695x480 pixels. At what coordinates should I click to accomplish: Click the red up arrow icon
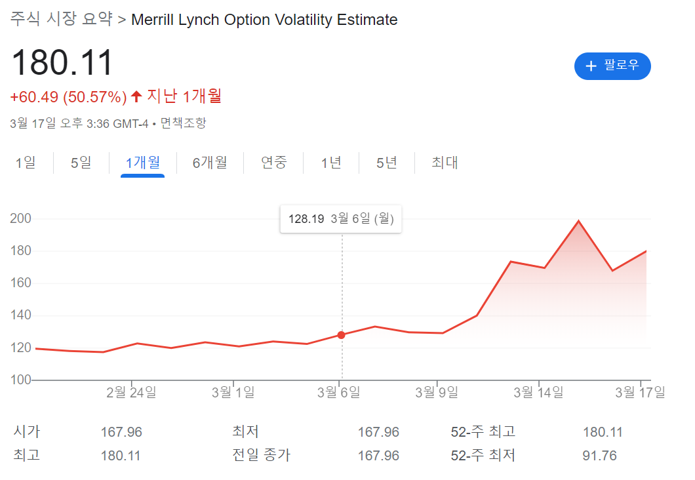pos(136,96)
